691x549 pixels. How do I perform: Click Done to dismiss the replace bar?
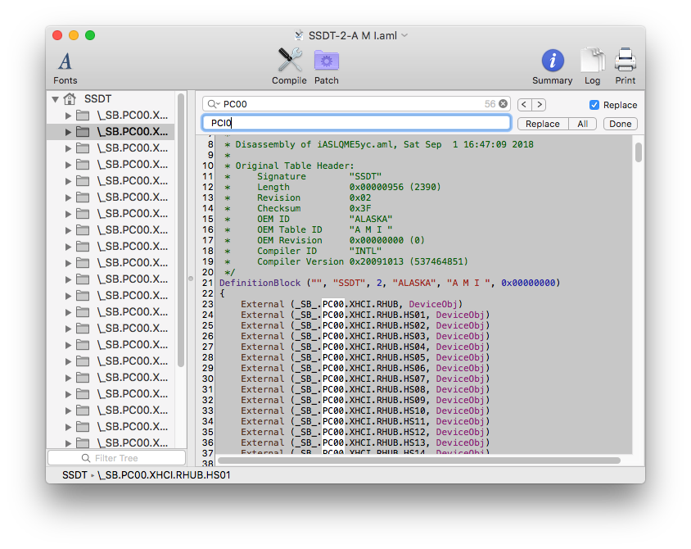tap(620, 123)
